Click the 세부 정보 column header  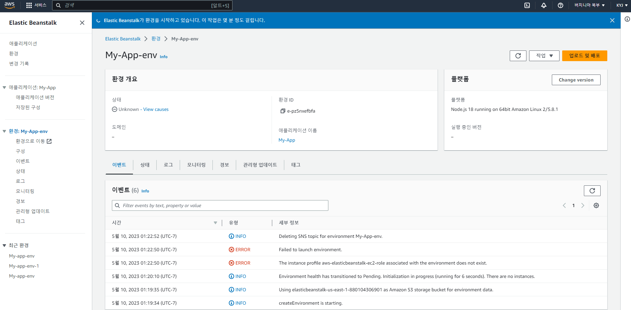pyautogui.click(x=289, y=223)
